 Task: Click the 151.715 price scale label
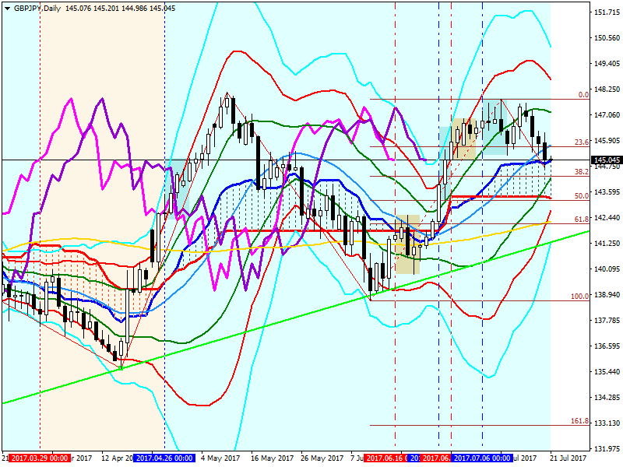(x=607, y=12)
